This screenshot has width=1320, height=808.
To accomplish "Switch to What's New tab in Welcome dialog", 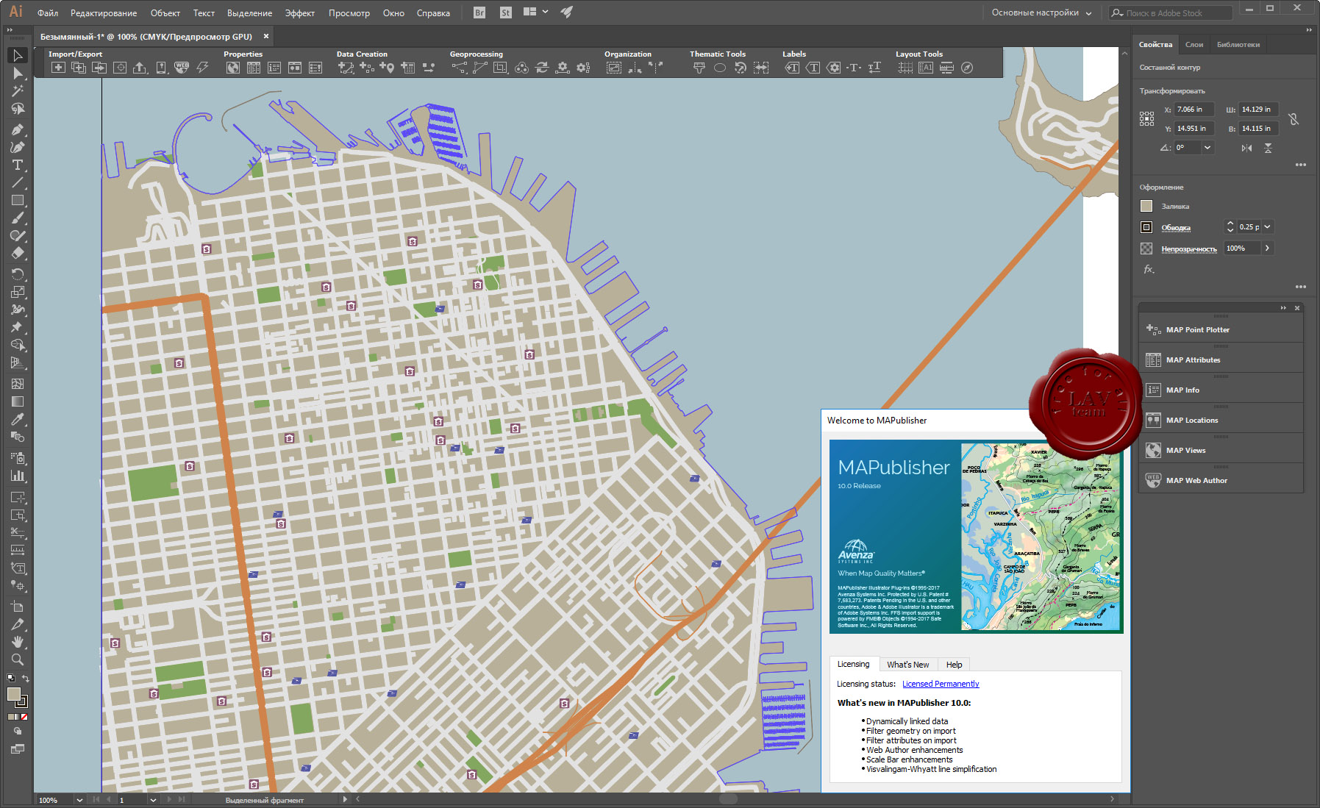I will (907, 665).
